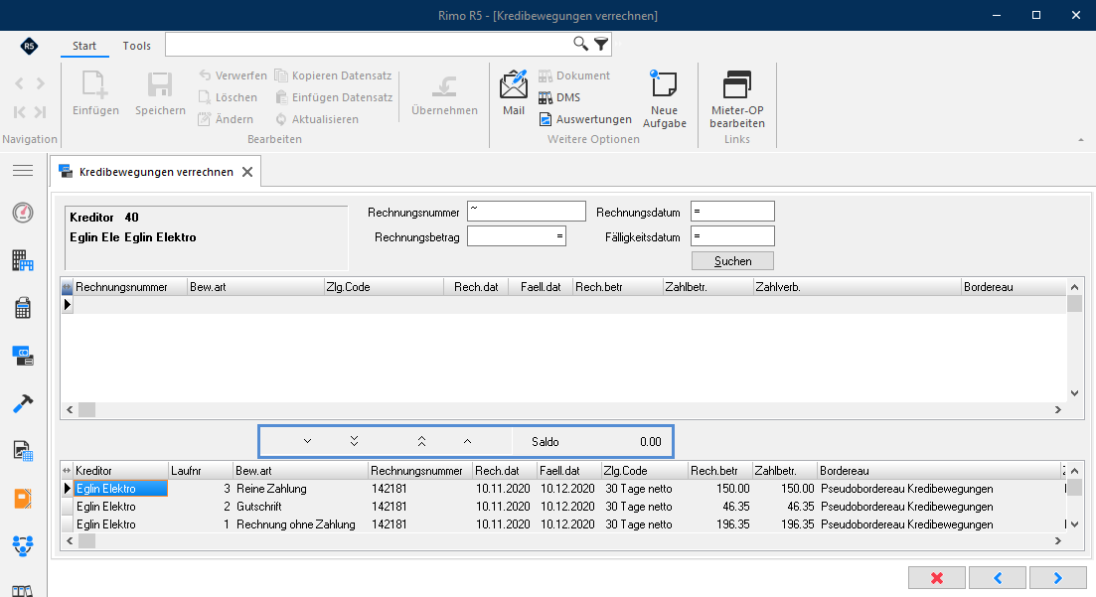Close the Kredibewegungen verrechnen tab
This screenshot has height=597, width=1096.
point(247,172)
